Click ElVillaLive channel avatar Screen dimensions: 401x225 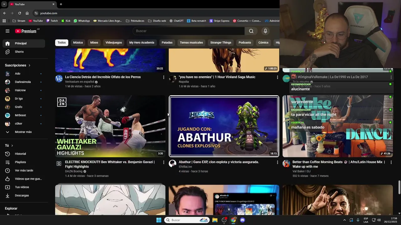[173, 163]
